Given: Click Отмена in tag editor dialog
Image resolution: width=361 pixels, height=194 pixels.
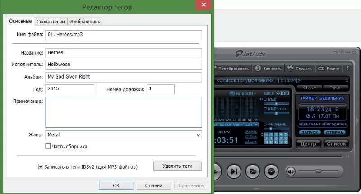Looking at the screenshot, I should (x=153, y=185).
